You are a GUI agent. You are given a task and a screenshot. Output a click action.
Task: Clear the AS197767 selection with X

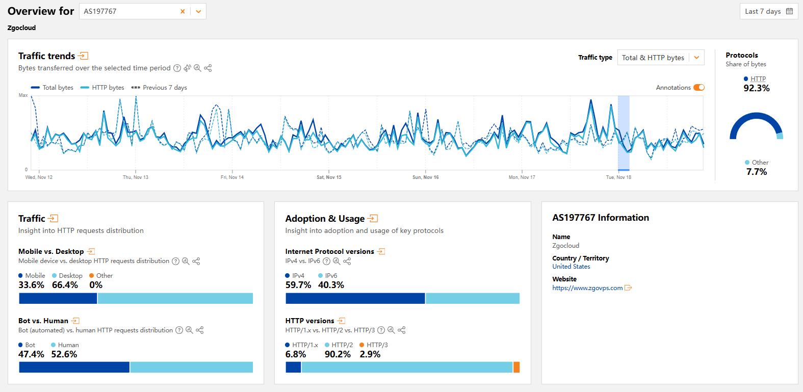[183, 11]
